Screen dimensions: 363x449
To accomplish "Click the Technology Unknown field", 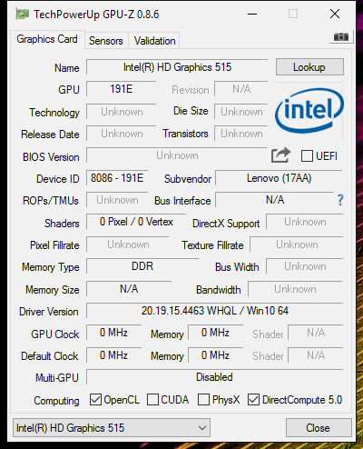I will tap(122, 112).
